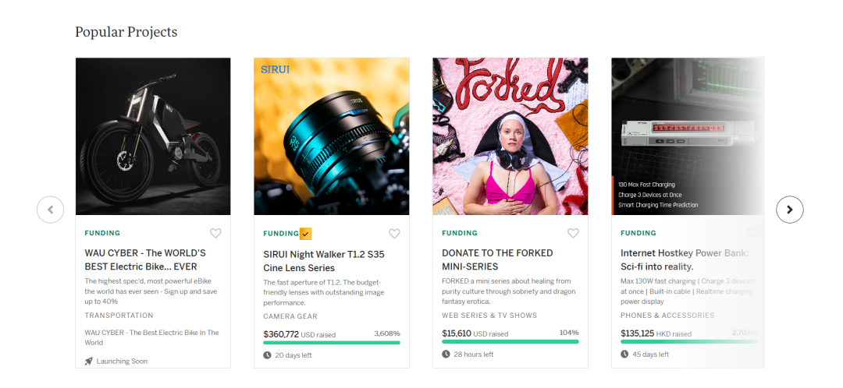Open DONATE TO THE FORKED MINI-SERIES title

pos(497,259)
